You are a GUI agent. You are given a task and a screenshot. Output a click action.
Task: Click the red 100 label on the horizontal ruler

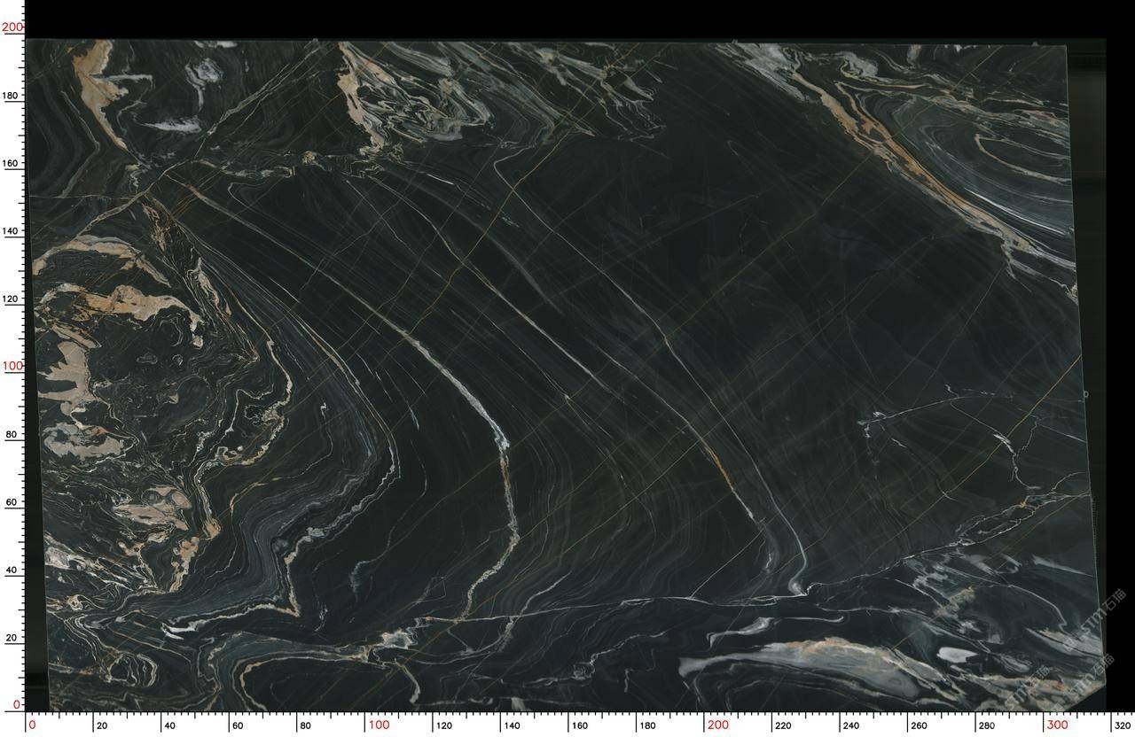pos(379,725)
